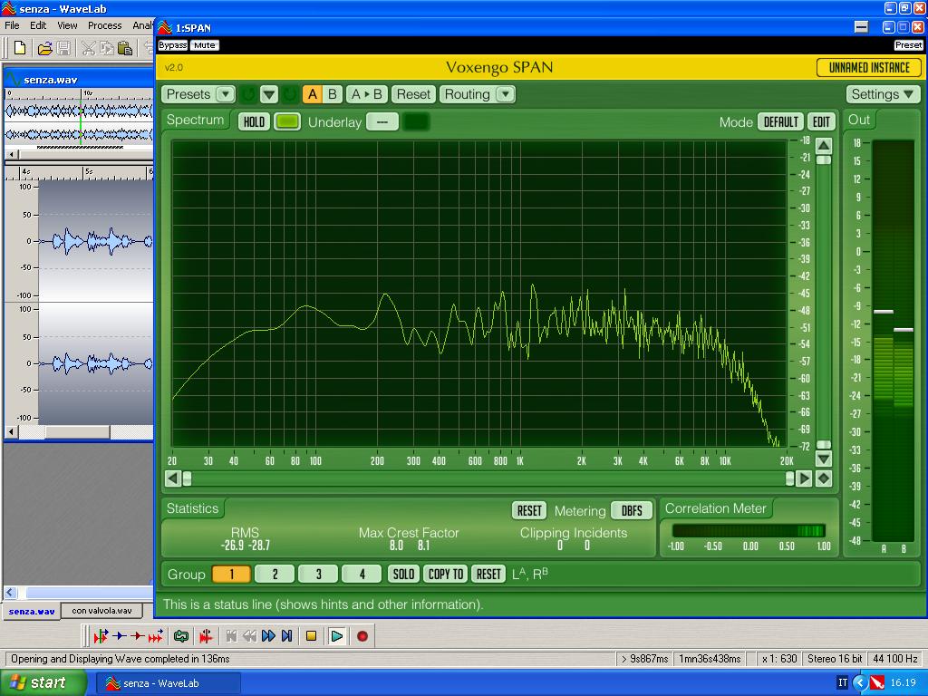Open the Routing dropdown
Viewport: 928px width, 696px height.
[x=478, y=94]
